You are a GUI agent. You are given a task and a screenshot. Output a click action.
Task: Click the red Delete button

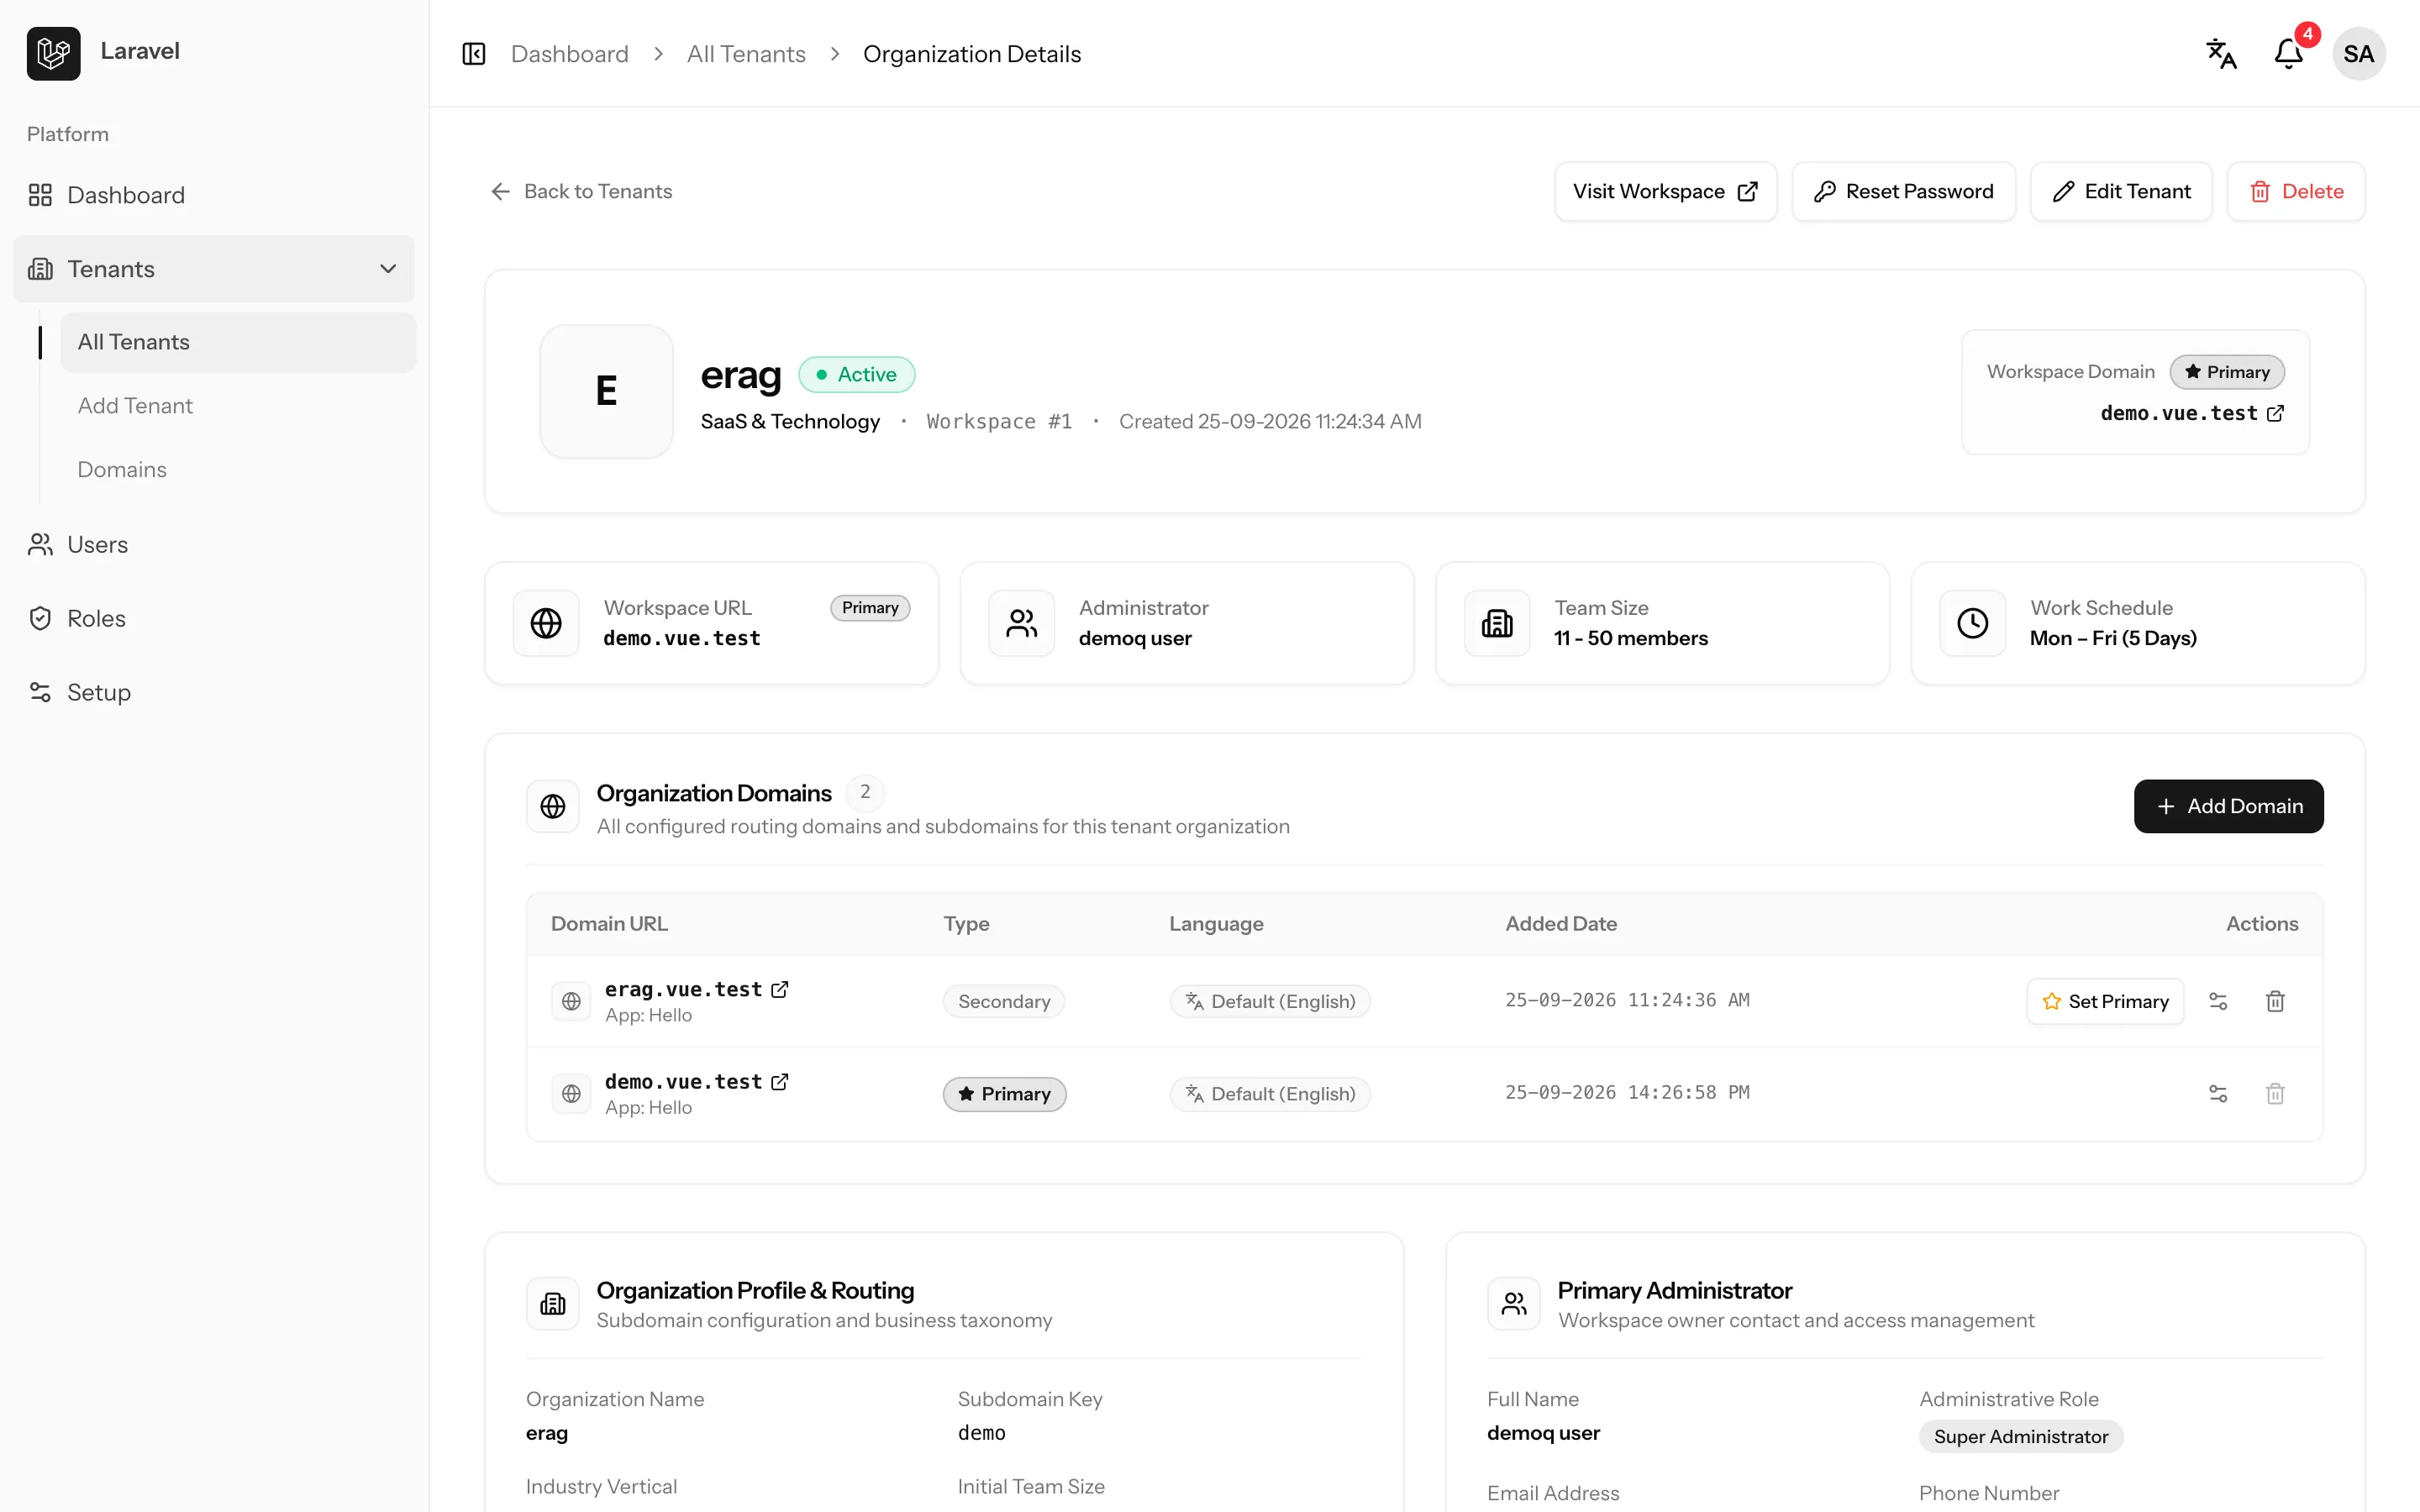2296,191
